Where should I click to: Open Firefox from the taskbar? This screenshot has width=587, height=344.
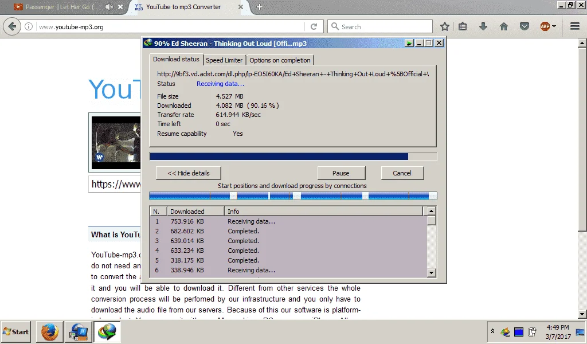point(50,332)
